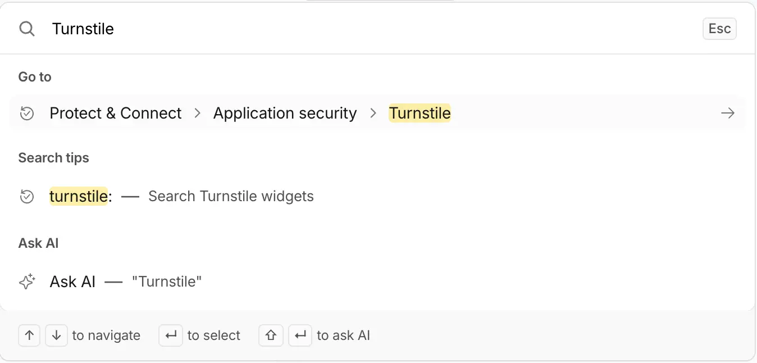Select the highlighted Turnstile breadcrumb result
The width and height of the screenshot is (757, 363).
coord(419,113)
